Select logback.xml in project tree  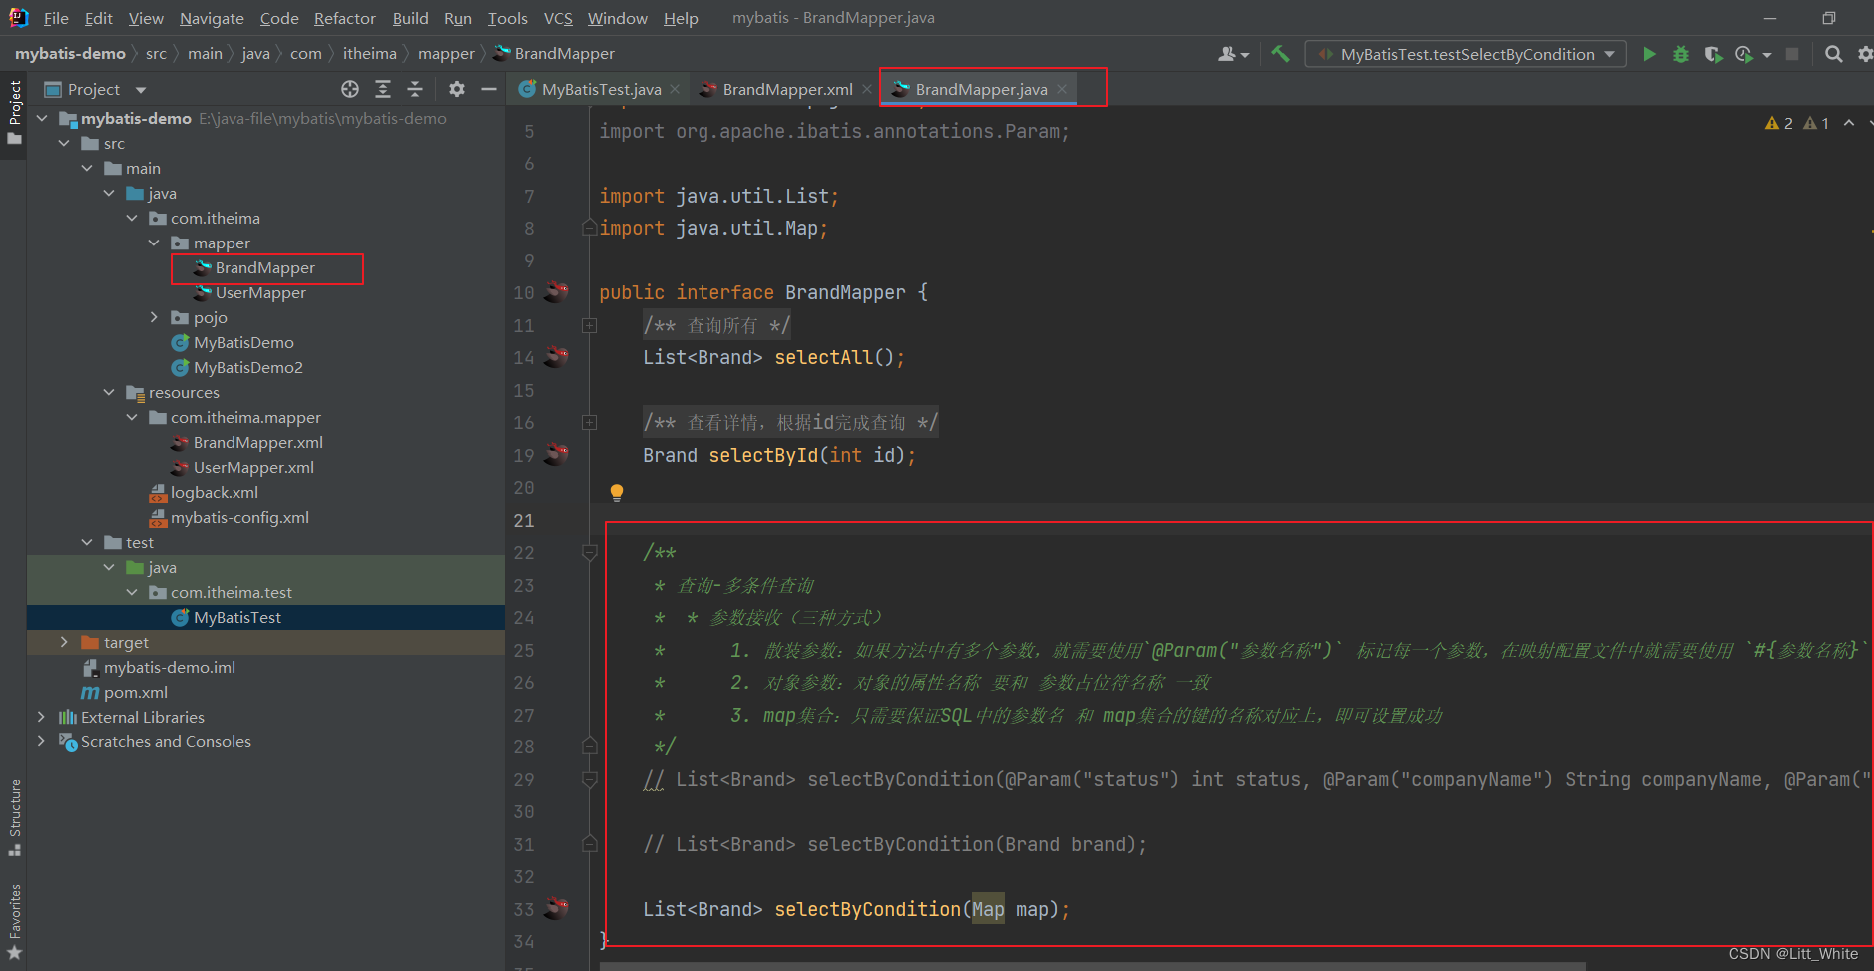coord(215,492)
